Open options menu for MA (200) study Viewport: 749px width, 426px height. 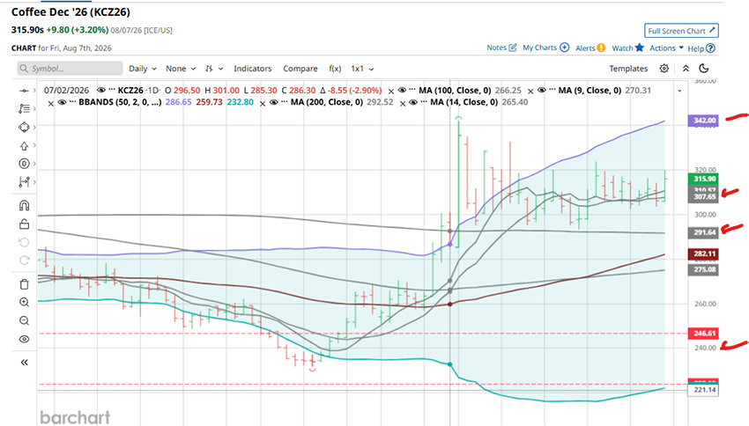(x=285, y=102)
